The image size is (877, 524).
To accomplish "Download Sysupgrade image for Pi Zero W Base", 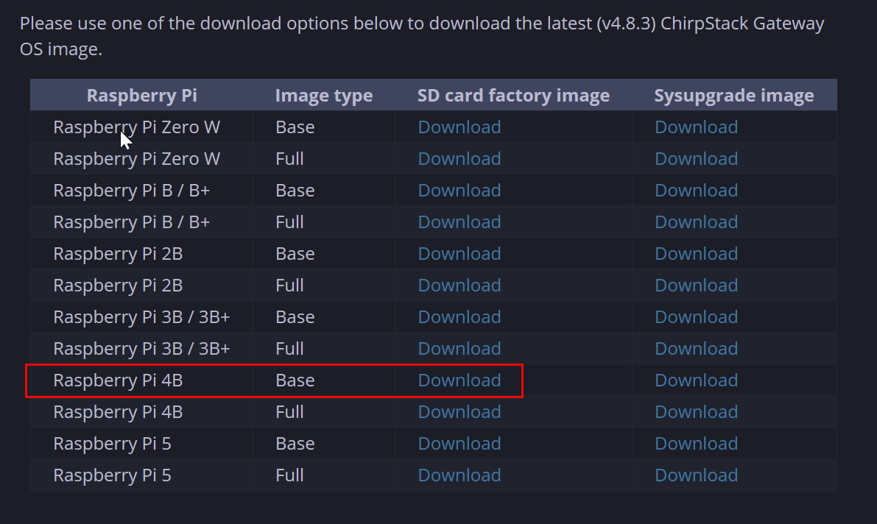I will 696,127.
